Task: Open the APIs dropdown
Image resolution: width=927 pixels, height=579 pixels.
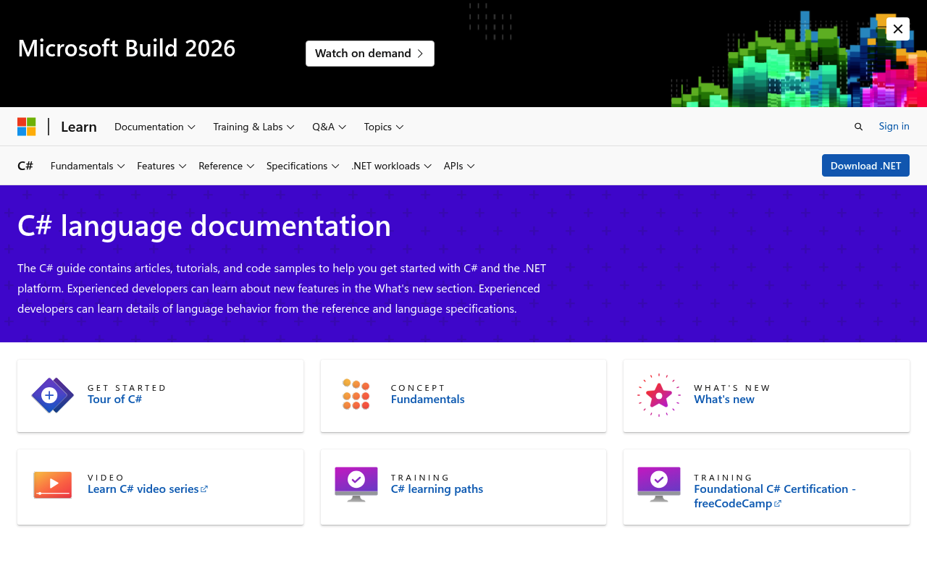Action: click(459, 166)
